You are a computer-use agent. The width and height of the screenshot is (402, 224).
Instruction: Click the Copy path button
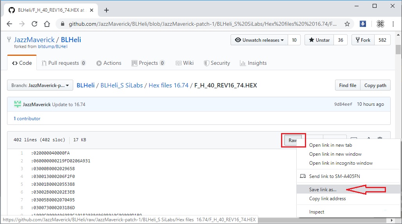click(375, 85)
